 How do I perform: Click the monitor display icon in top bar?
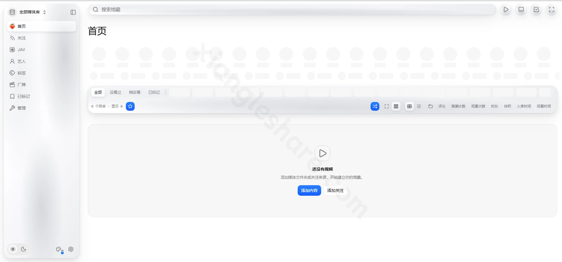(521, 10)
